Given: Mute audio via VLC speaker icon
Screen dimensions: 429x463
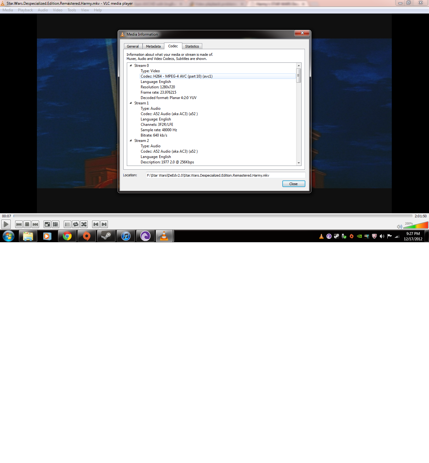Looking at the screenshot, I should click(x=399, y=226).
